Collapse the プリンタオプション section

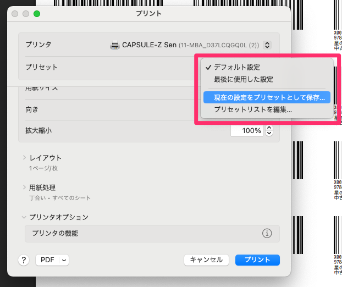[25, 217]
